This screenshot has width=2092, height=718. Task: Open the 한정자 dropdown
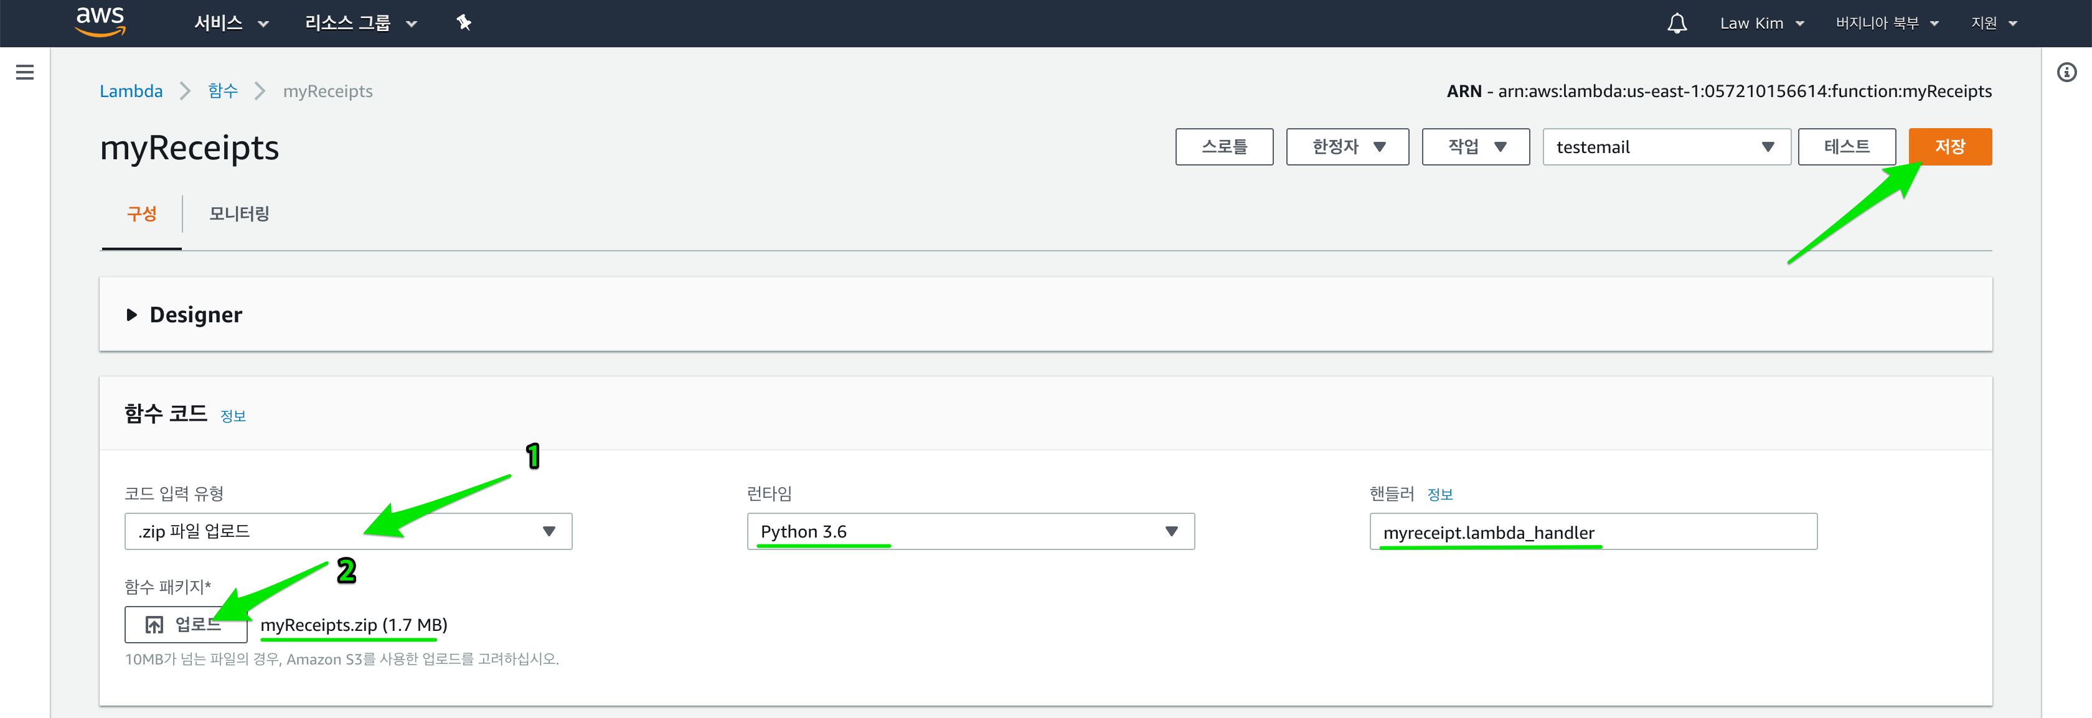pyautogui.click(x=1347, y=147)
